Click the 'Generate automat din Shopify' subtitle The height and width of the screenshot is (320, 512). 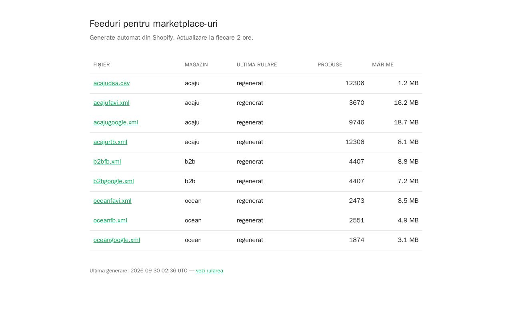(x=171, y=38)
